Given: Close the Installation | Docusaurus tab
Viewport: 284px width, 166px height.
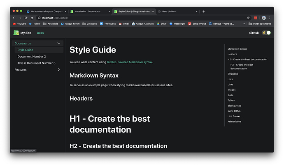Looking at the screenshot, I should tap(109, 12).
